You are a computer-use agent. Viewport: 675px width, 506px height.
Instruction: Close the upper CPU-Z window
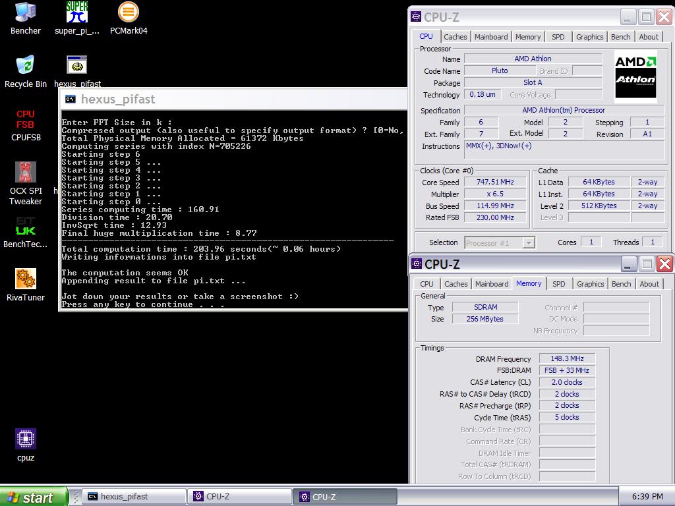pyautogui.click(x=664, y=16)
